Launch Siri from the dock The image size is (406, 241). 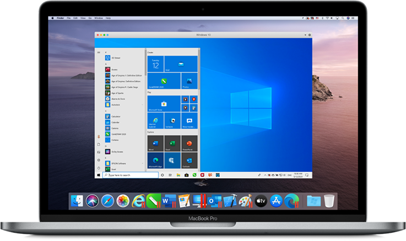pyautogui.click(x=92, y=201)
